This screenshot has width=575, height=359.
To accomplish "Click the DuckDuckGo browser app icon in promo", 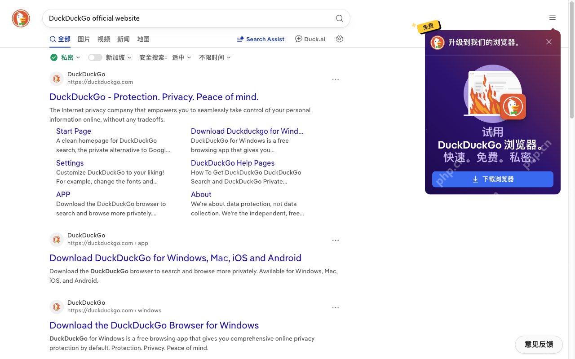I will (x=513, y=106).
